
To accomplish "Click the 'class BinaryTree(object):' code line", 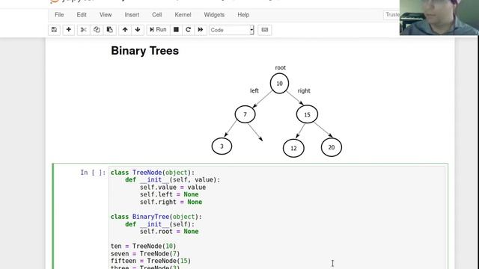I will click(156, 217).
